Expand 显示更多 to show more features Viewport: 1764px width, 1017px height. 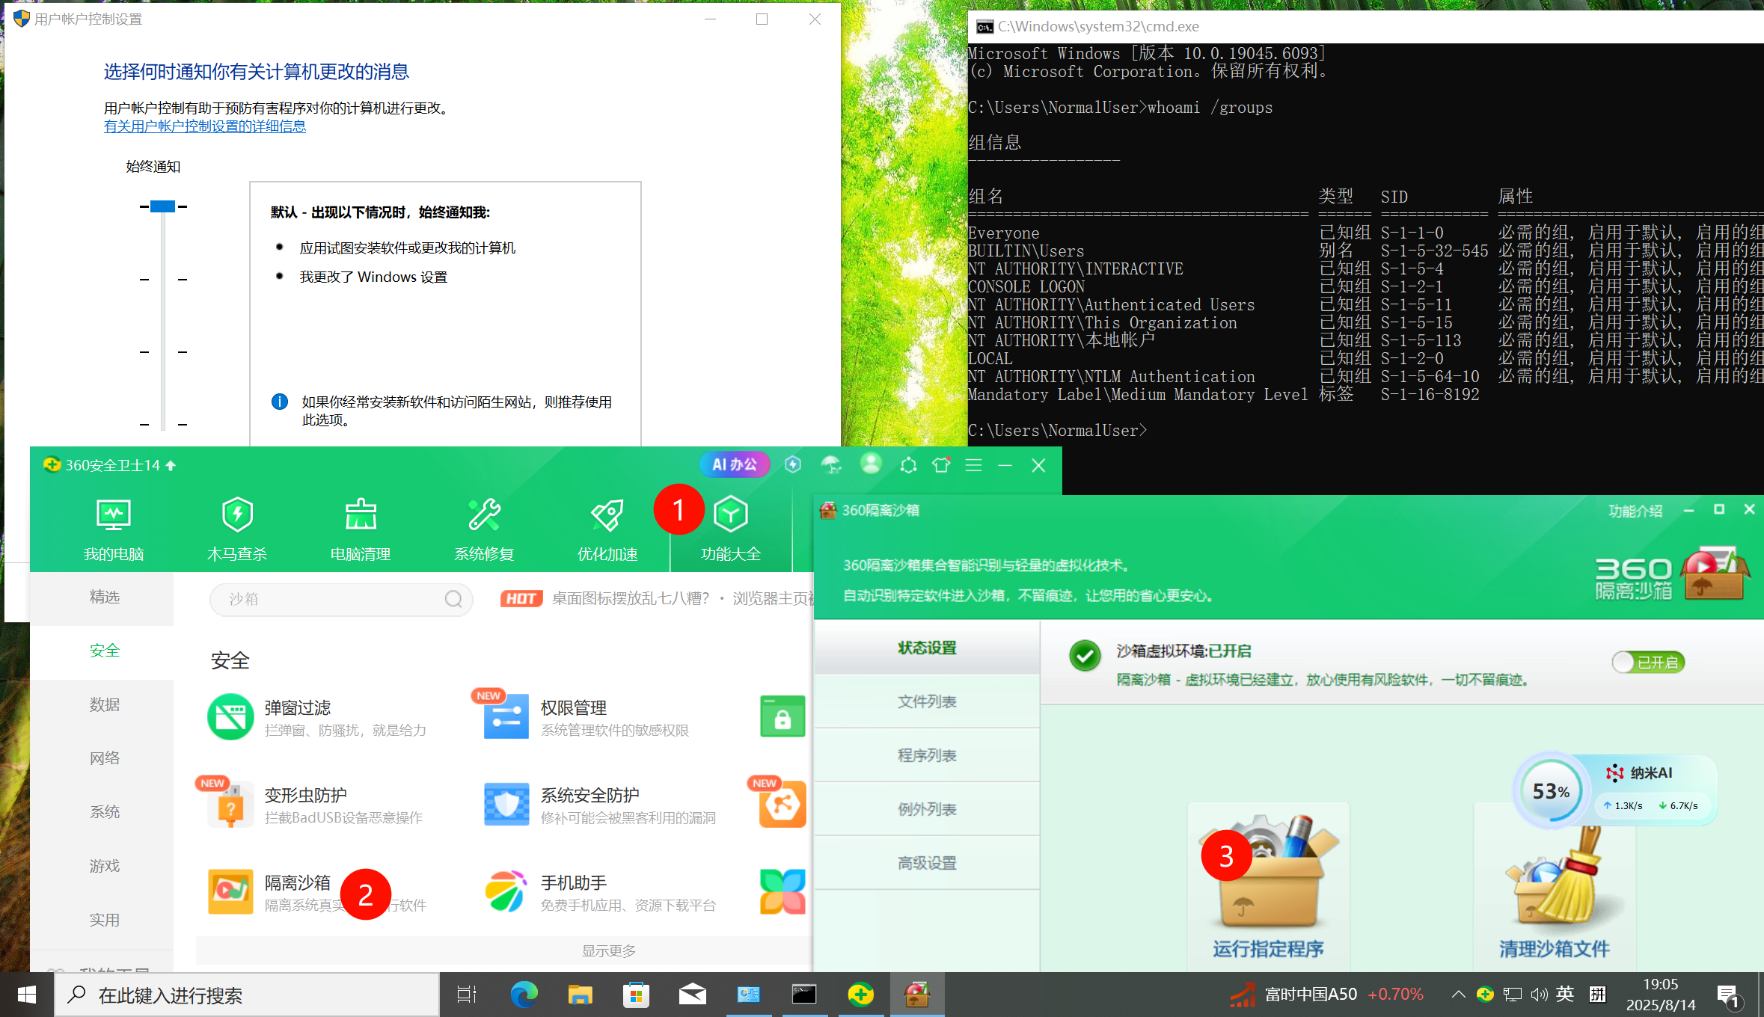click(x=609, y=950)
